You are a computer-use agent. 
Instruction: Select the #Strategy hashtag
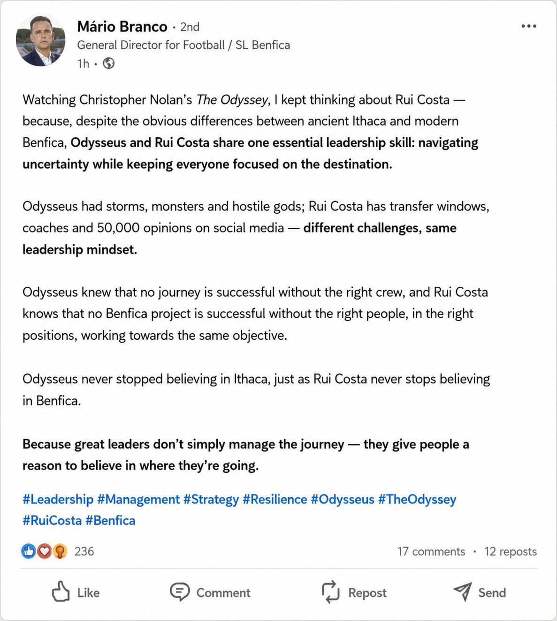tap(211, 499)
